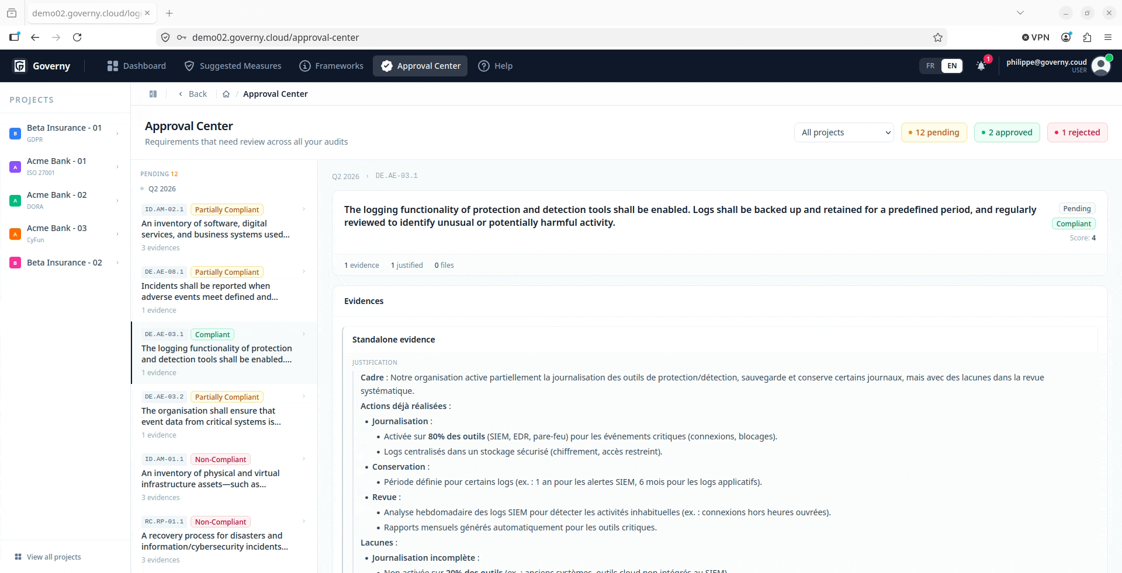Filter by 1 rejected
The image size is (1122, 573).
[x=1078, y=132]
